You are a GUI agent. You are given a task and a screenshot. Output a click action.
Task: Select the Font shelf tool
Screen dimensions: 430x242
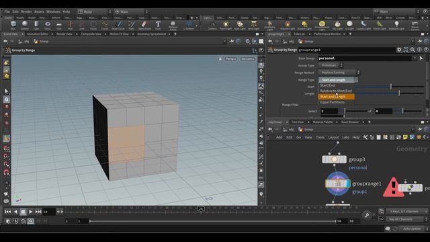point(158,26)
